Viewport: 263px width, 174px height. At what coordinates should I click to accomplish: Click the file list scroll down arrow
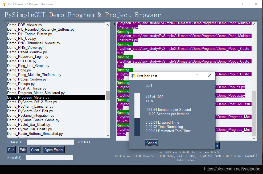click(108, 136)
